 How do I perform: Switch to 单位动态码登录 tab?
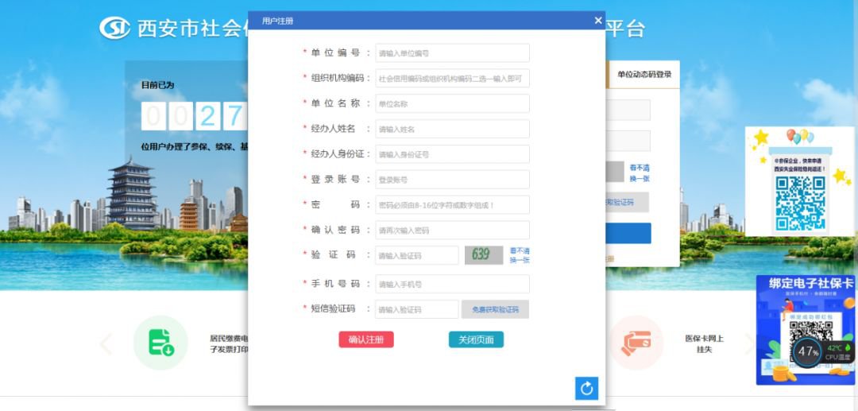tap(644, 75)
